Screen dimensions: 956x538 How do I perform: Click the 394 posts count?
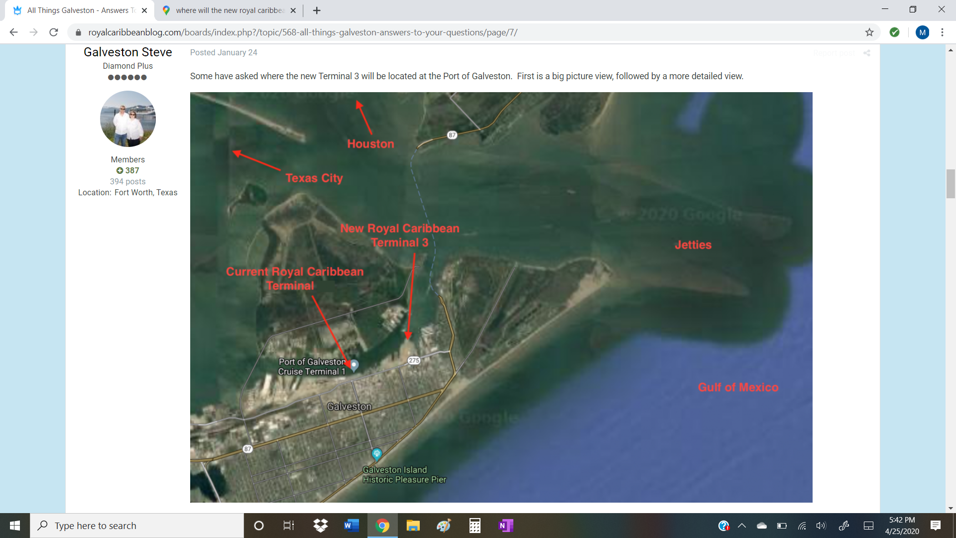click(x=128, y=181)
